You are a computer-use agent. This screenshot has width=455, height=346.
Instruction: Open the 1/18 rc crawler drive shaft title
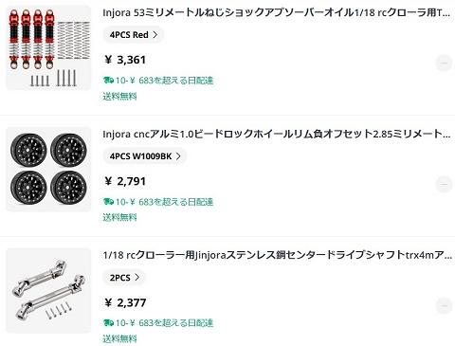click(x=277, y=255)
